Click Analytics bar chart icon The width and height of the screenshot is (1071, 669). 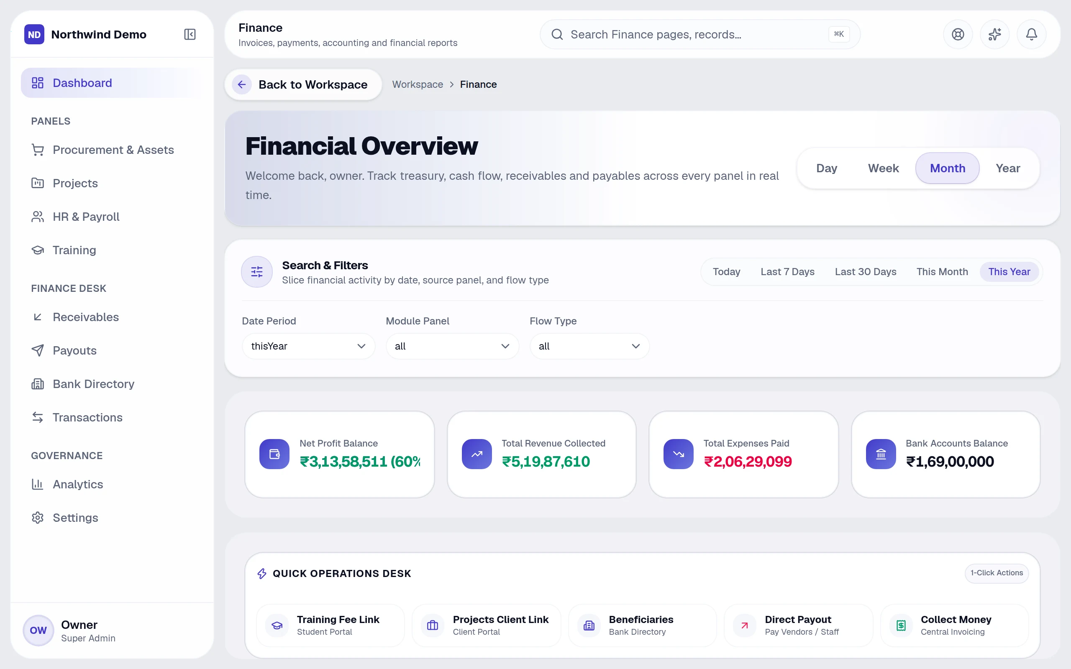pyautogui.click(x=38, y=485)
